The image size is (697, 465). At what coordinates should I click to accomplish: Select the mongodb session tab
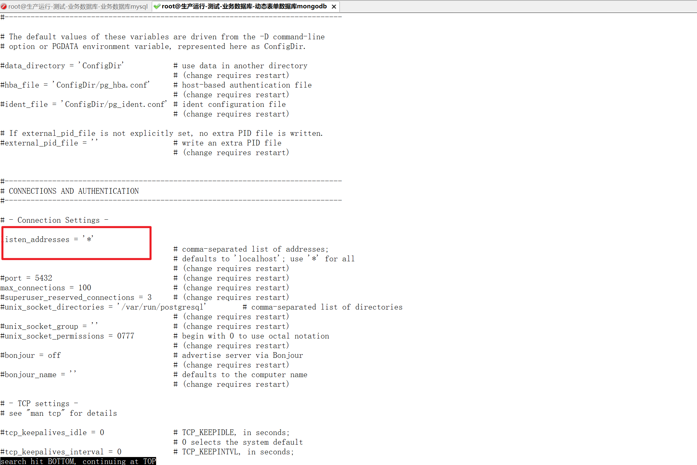point(244,6)
